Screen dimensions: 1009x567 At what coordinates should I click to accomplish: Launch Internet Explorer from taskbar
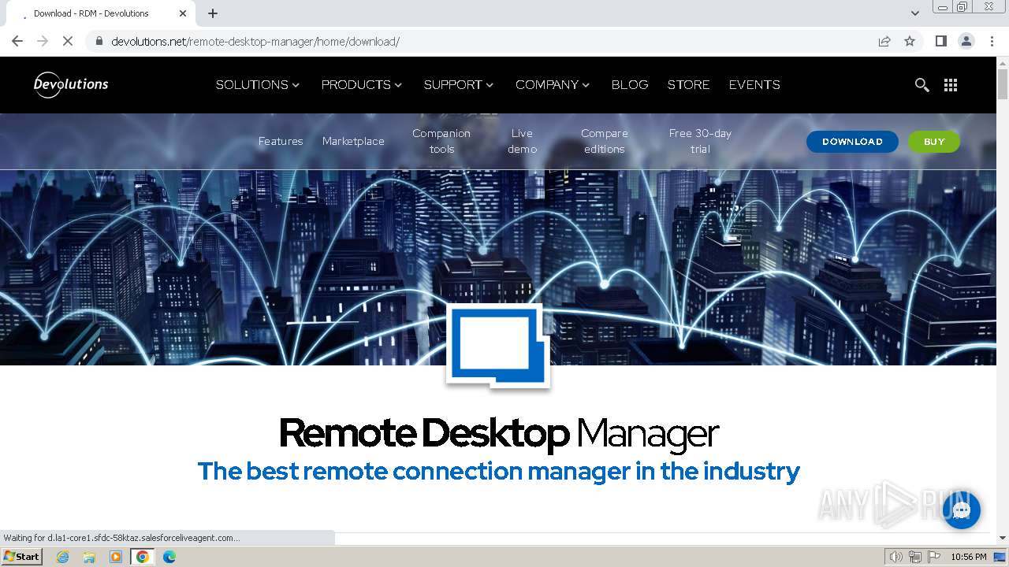pyautogui.click(x=63, y=557)
